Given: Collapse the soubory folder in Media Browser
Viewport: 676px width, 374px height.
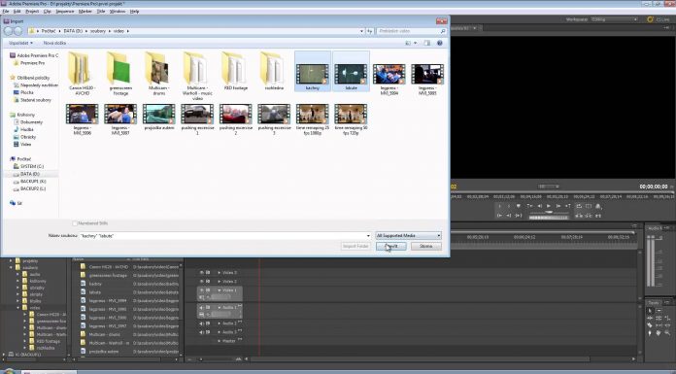Looking at the screenshot, I should pyautogui.click(x=12, y=267).
